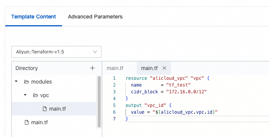Switch to the Template Content tab
This screenshot has height=137, width=269.
click(34, 17)
